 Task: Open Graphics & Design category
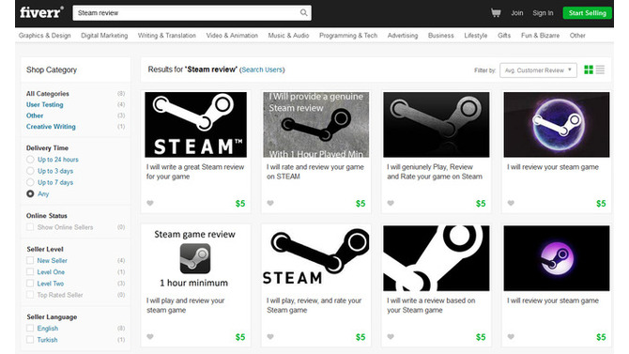click(44, 36)
